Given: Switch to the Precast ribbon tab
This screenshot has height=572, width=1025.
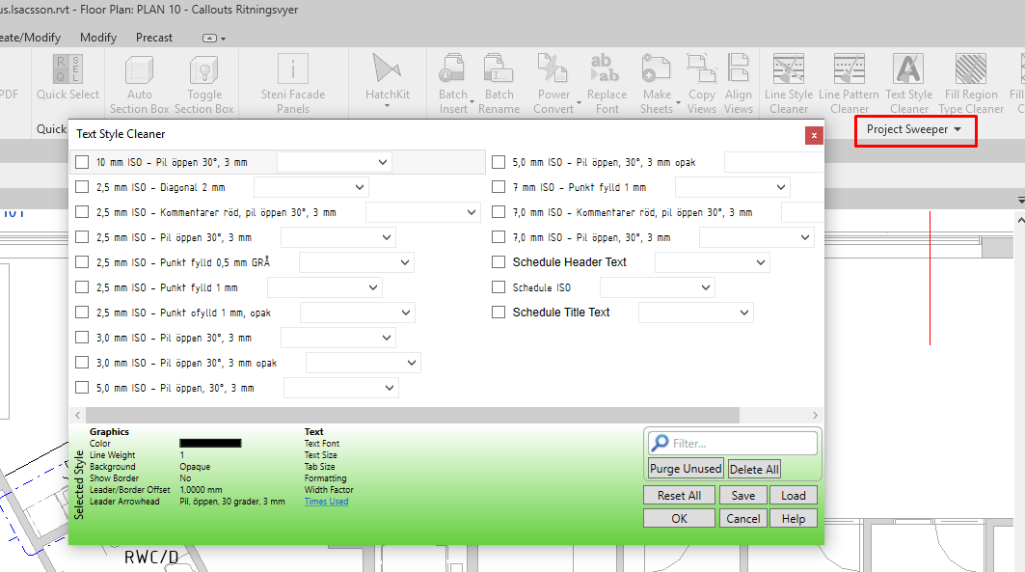Looking at the screenshot, I should pos(153,37).
